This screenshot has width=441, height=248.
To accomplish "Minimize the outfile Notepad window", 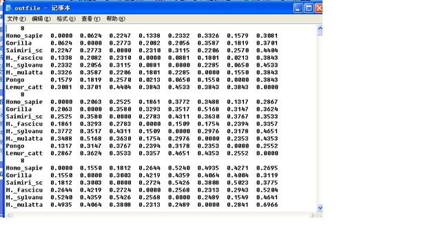I will point(298,8).
